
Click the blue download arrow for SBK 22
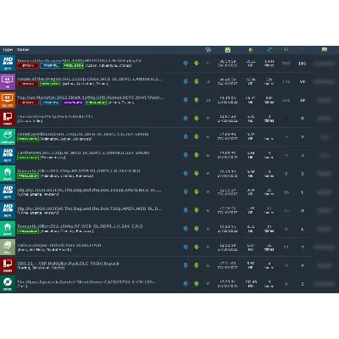coord(186,265)
